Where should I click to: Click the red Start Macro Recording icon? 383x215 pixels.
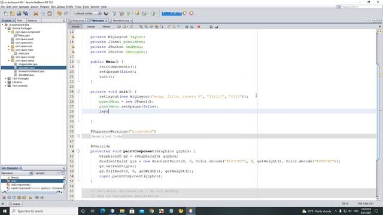pos(199,26)
